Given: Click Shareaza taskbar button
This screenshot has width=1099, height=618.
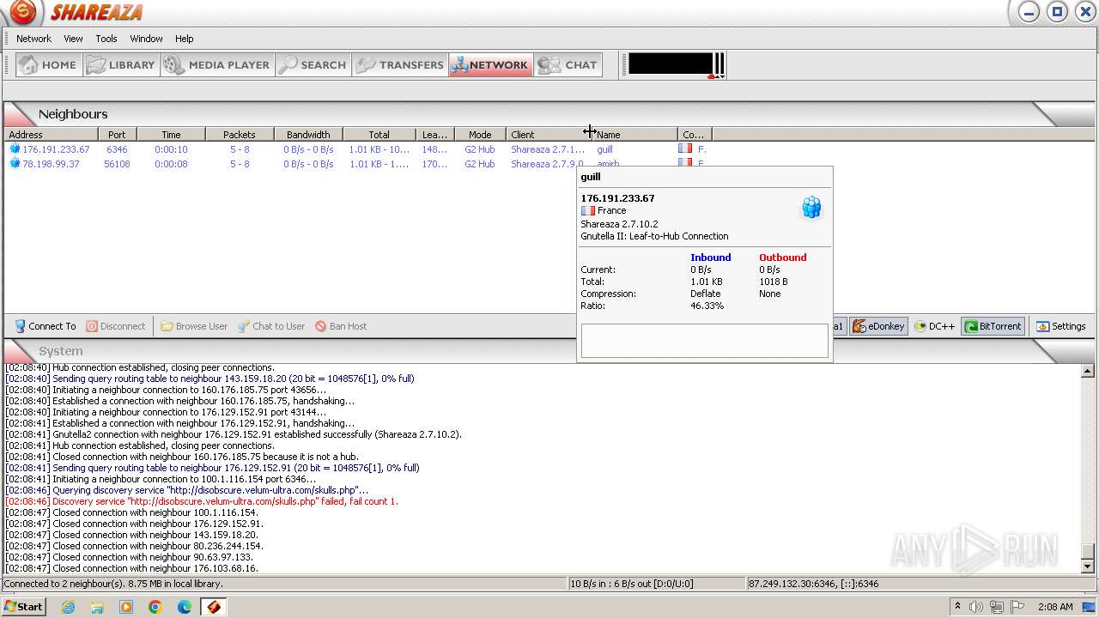Looking at the screenshot, I should tap(214, 607).
